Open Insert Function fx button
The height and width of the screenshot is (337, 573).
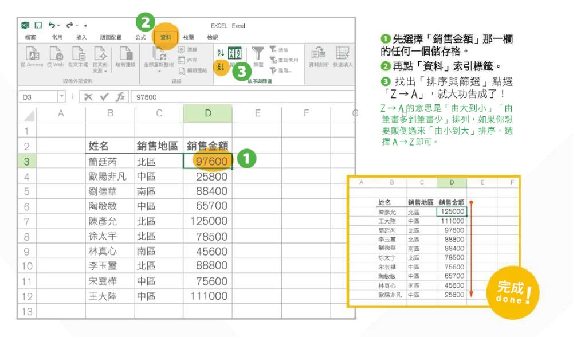(120, 97)
